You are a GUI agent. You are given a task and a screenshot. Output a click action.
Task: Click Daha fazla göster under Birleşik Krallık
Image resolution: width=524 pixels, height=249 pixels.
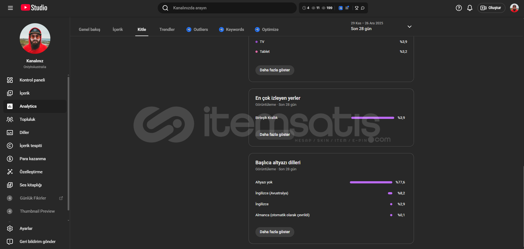click(275, 134)
